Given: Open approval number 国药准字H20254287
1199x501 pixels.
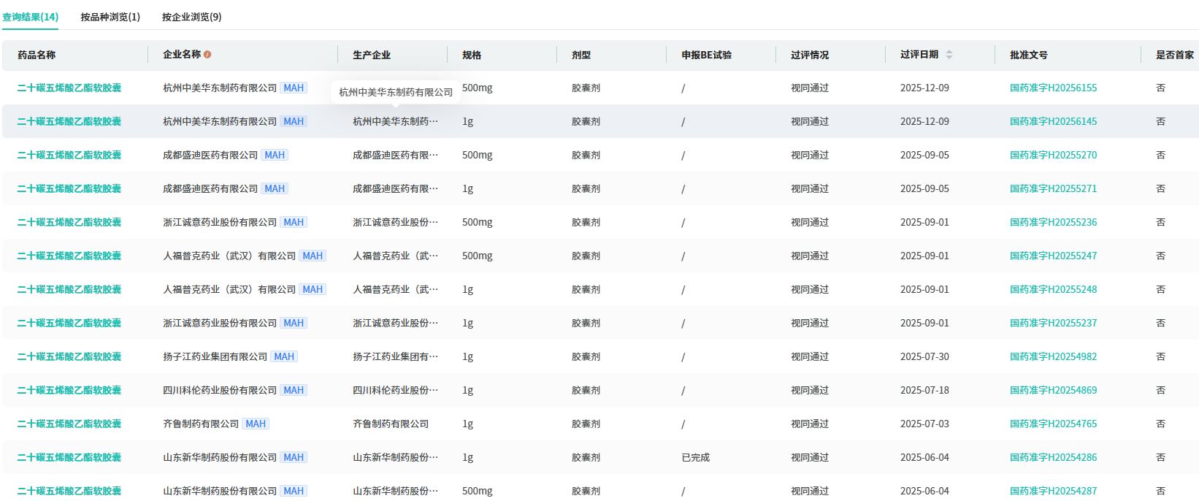Looking at the screenshot, I should (1053, 491).
